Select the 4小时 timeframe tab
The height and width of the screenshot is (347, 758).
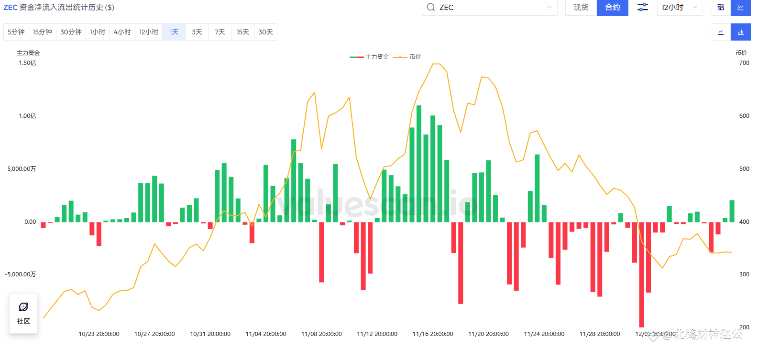click(122, 32)
